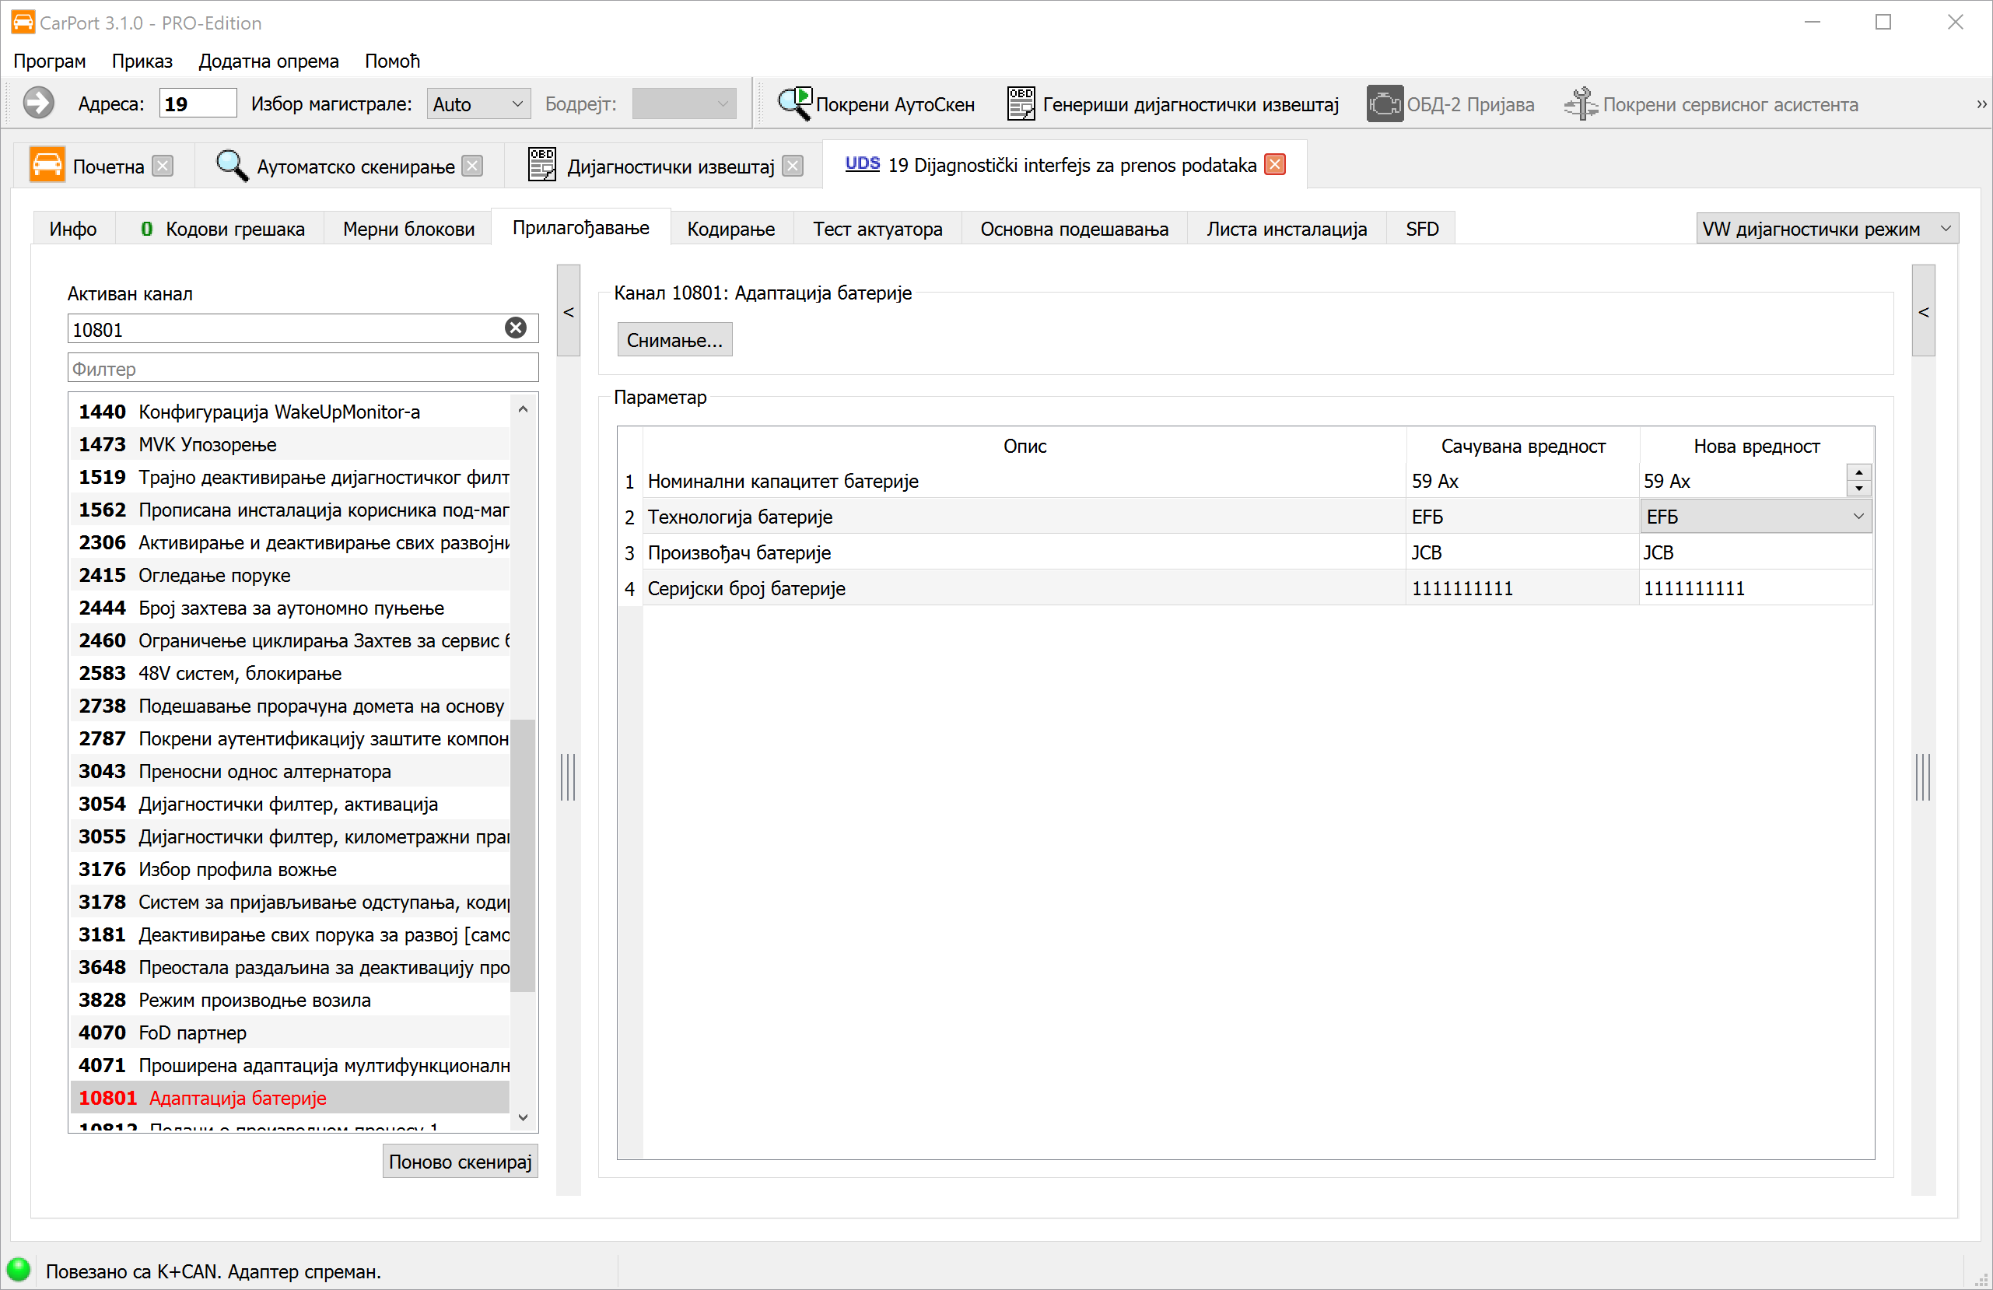Switch to the Кодирање tab
This screenshot has height=1290, width=1993.
click(730, 229)
